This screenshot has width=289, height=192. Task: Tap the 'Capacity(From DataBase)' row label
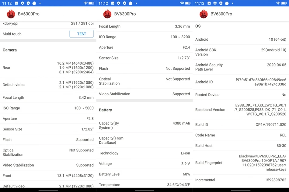[x=111, y=140]
